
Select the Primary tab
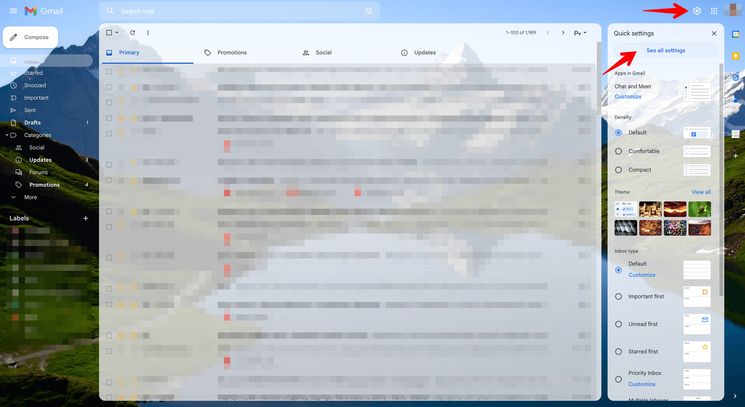tap(129, 52)
